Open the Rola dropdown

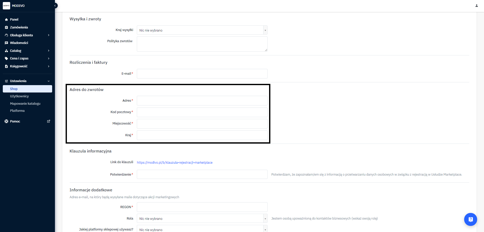click(x=202, y=219)
